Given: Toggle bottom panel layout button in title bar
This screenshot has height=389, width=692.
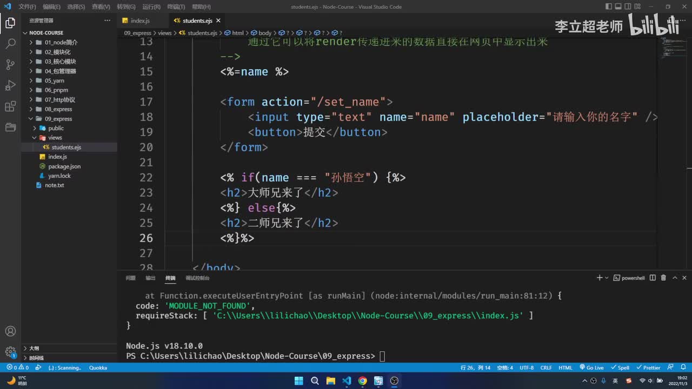Looking at the screenshot, I should [x=618, y=6].
